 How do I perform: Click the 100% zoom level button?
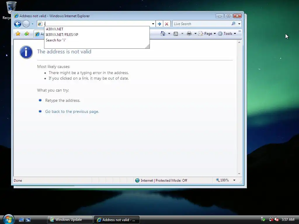(x=222, y=180)
